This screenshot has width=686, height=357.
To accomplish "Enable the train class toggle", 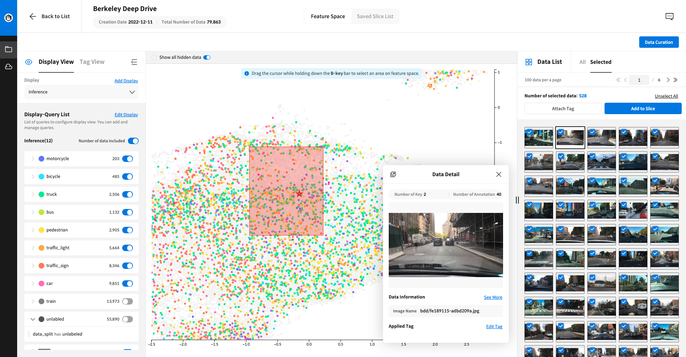I will coord(128,301).
